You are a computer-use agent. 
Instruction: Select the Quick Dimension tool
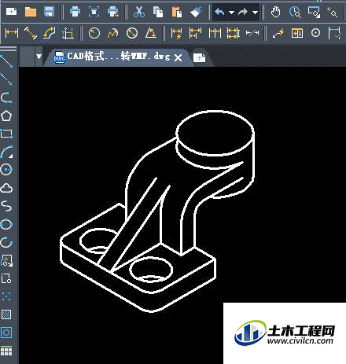tap(176, 33)
